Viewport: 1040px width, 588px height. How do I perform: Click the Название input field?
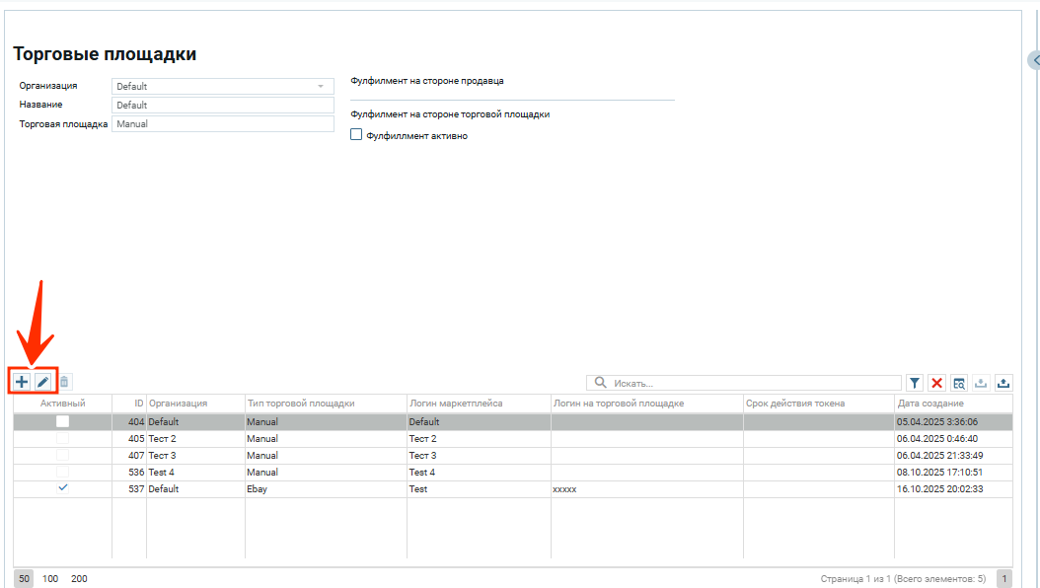pyautogui.click(x=223, y=105)
